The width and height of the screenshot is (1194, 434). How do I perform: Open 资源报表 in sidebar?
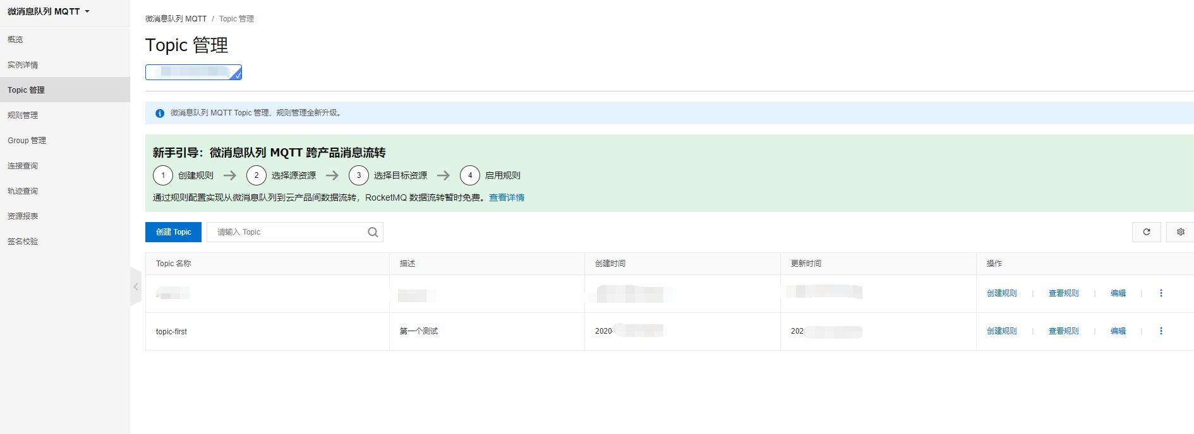23,216
